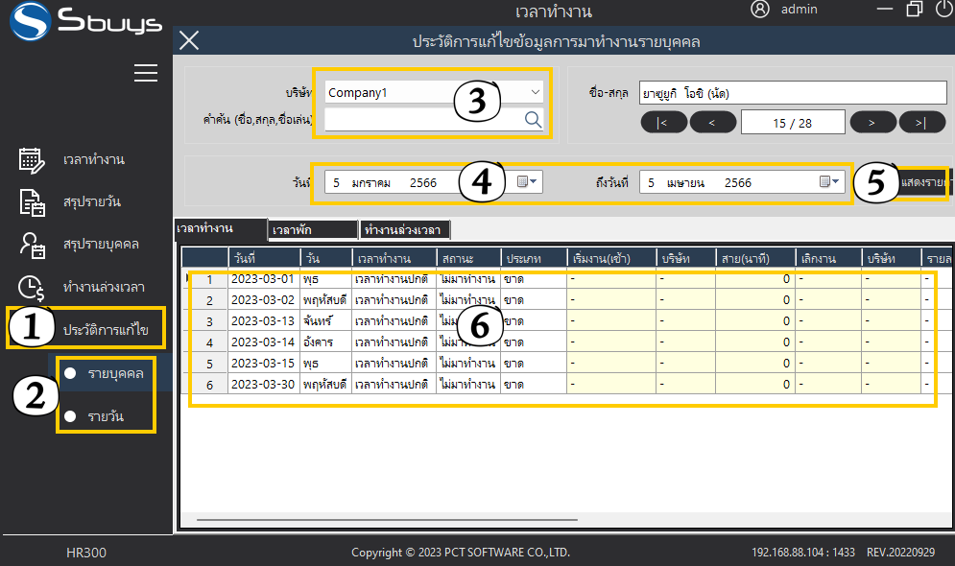Close the history panel with X icon
This screenshot has width=955, height=566.
(190, 40)
